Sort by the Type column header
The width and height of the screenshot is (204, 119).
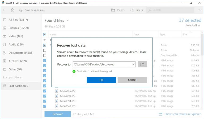point(163,35)
